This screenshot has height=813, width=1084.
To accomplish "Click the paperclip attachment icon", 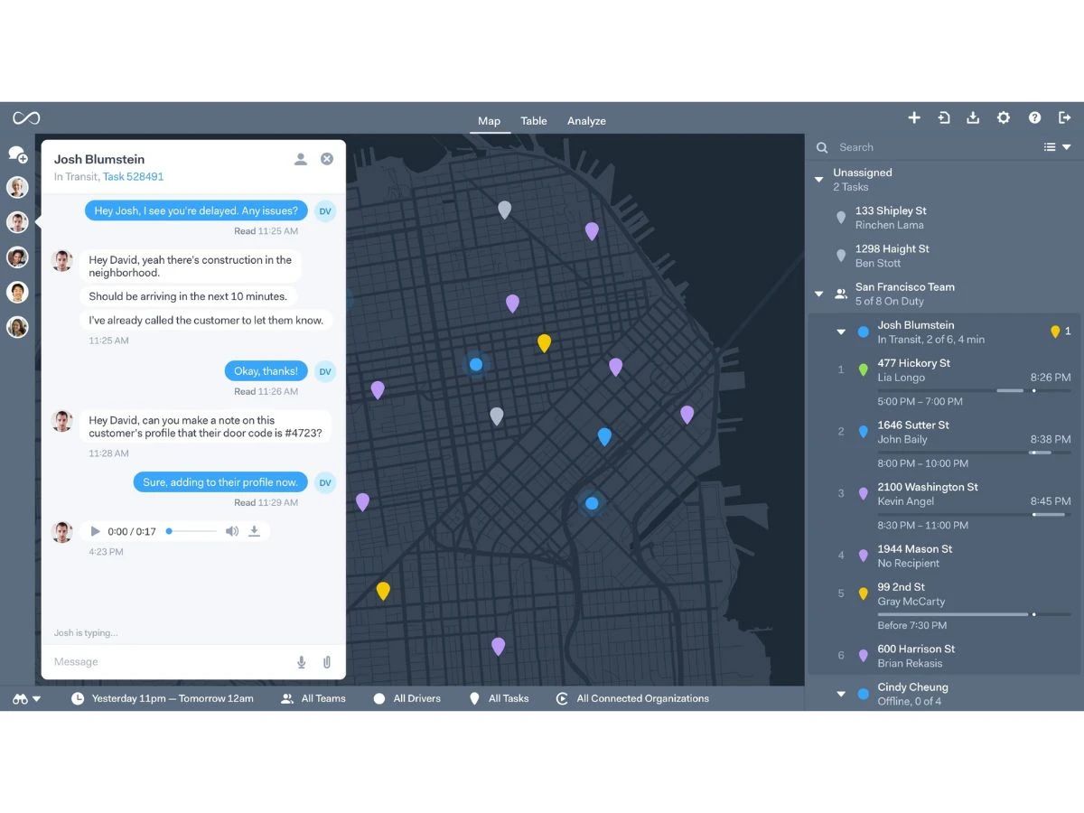I will [x=327, y=662].
